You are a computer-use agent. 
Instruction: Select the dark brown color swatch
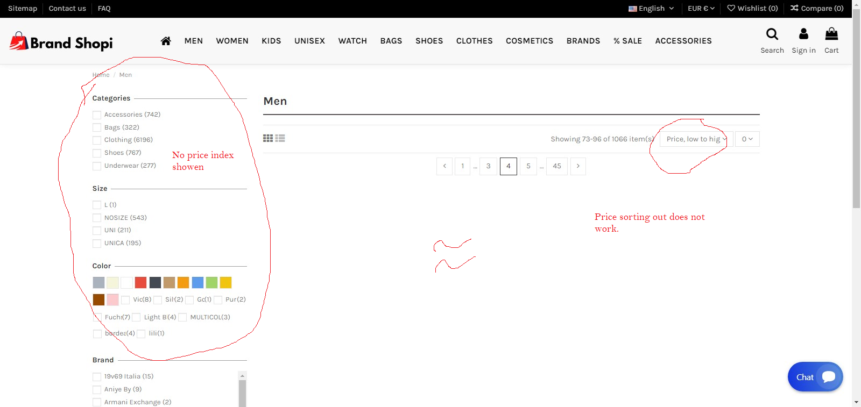coord(98,299)
